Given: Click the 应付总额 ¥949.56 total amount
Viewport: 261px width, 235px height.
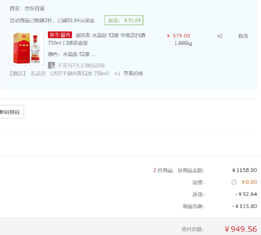Looking at the screenshot, I should pyautogui.click(x=241, y=229).
